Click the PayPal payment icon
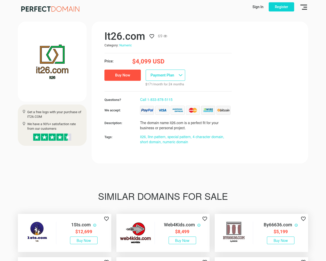This screenshot has height=261, width=326. click(147, 110)
